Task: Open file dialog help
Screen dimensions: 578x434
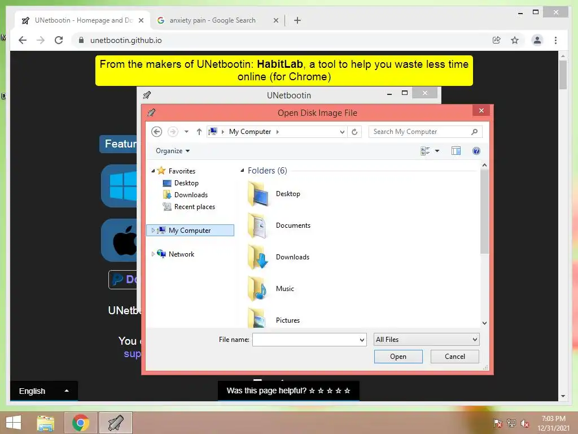Action: click(476, 151)
